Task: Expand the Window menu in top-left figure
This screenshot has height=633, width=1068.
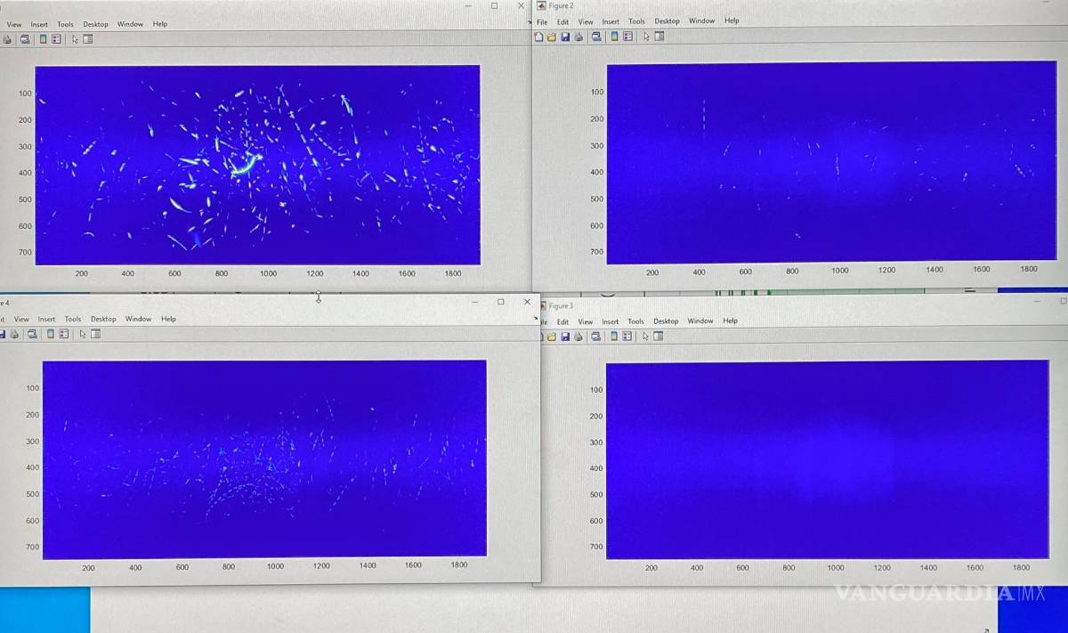Action: tap(130, 24)
